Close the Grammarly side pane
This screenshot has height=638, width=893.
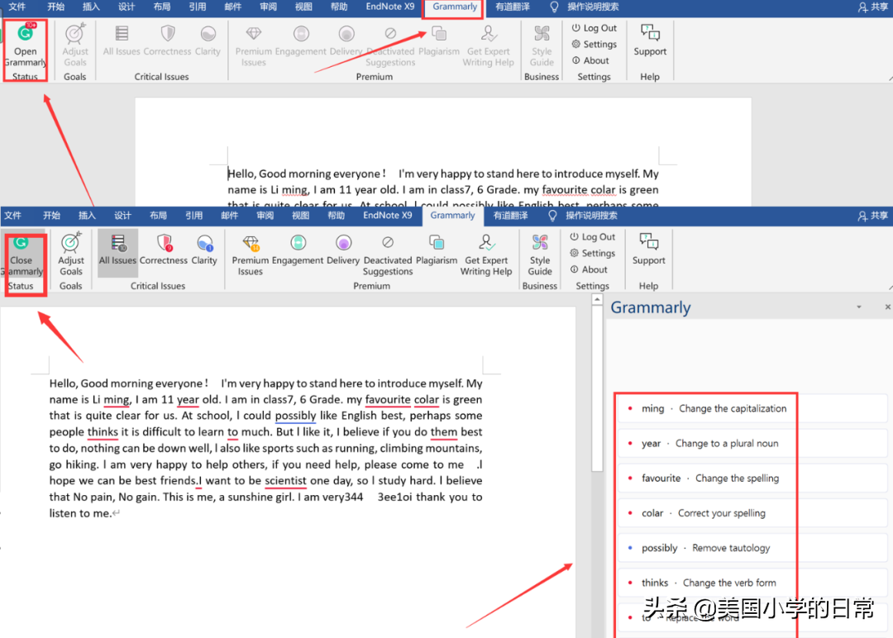click(887, 307)
